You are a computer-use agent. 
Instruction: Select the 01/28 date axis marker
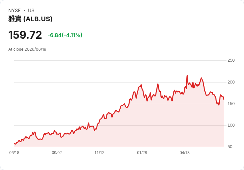pos(142,153)
